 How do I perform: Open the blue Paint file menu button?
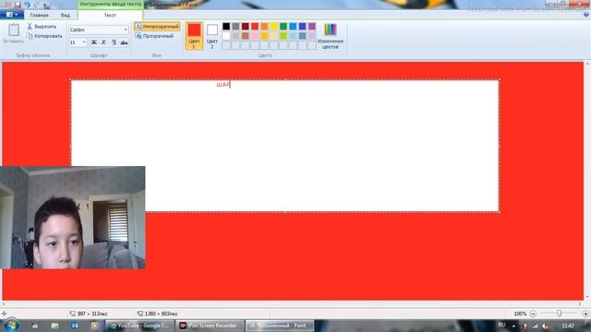click(12, 15)
